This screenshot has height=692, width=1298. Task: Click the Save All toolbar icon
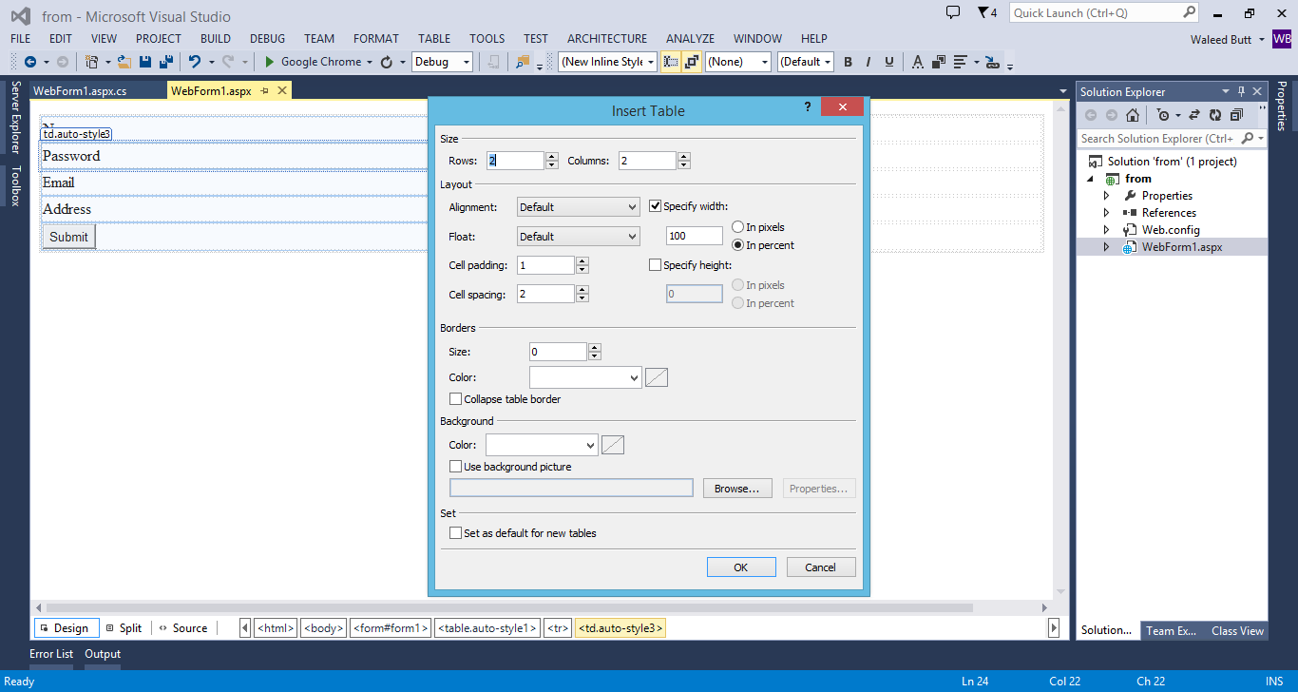[166, 61]
